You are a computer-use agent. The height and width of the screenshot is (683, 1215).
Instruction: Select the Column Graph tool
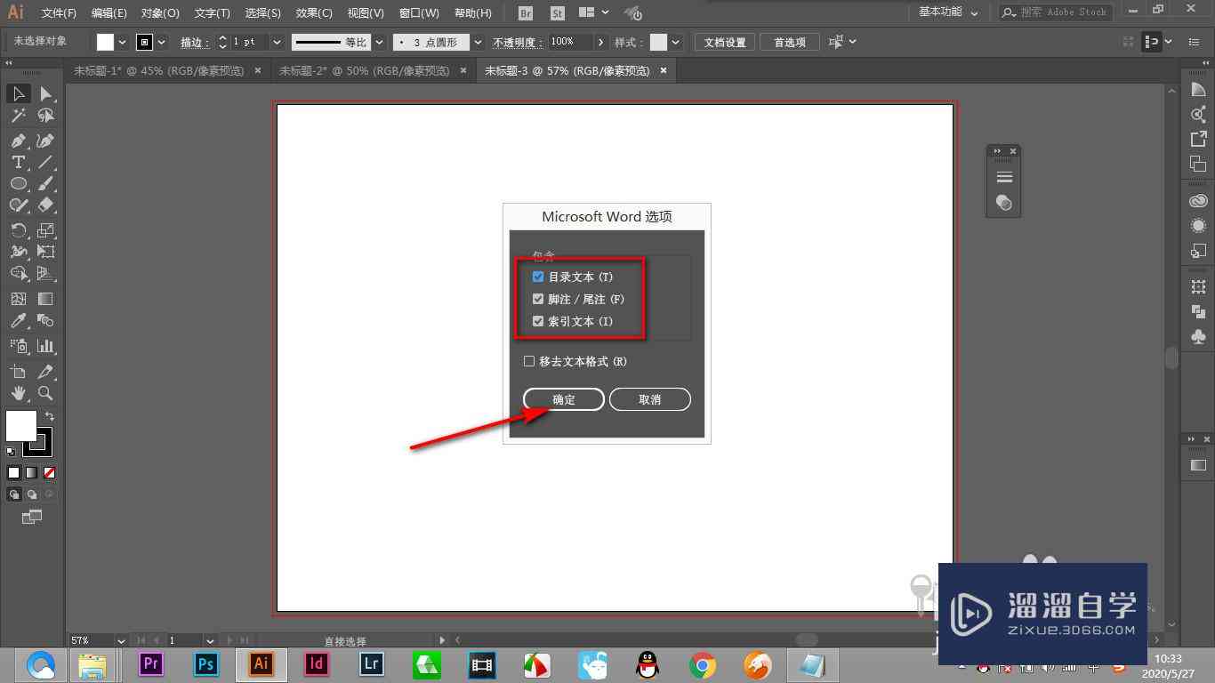[45, 346]
